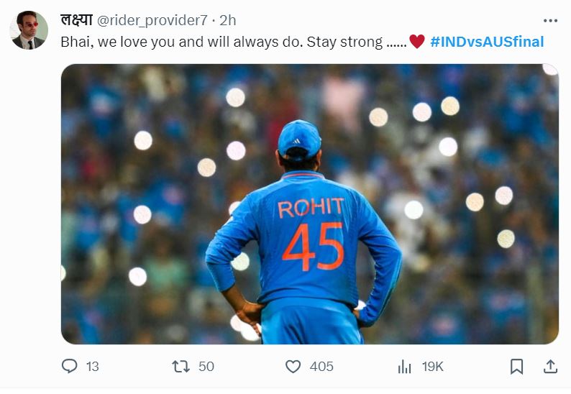
Task: Reply to the tweet via comment icon
Action: (x=69, y=367)
